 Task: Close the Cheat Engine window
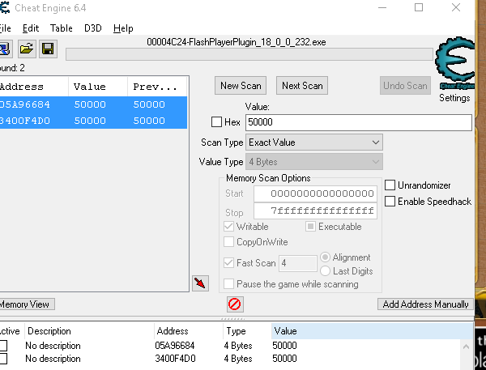[455, 7]
